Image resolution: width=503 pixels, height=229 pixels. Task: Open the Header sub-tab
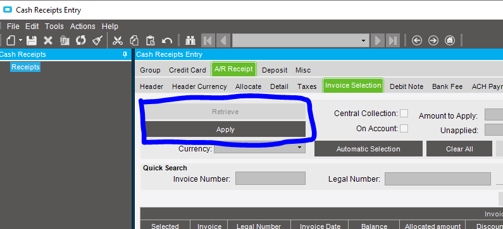pos(151,86)
